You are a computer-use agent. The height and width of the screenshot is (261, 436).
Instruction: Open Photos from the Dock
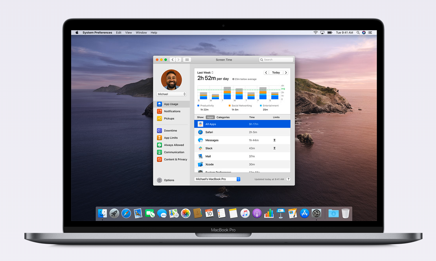click(186, 214)
